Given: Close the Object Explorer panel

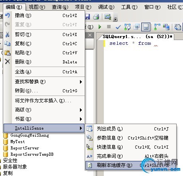Looking at the screenshot, I should (90, 35).
